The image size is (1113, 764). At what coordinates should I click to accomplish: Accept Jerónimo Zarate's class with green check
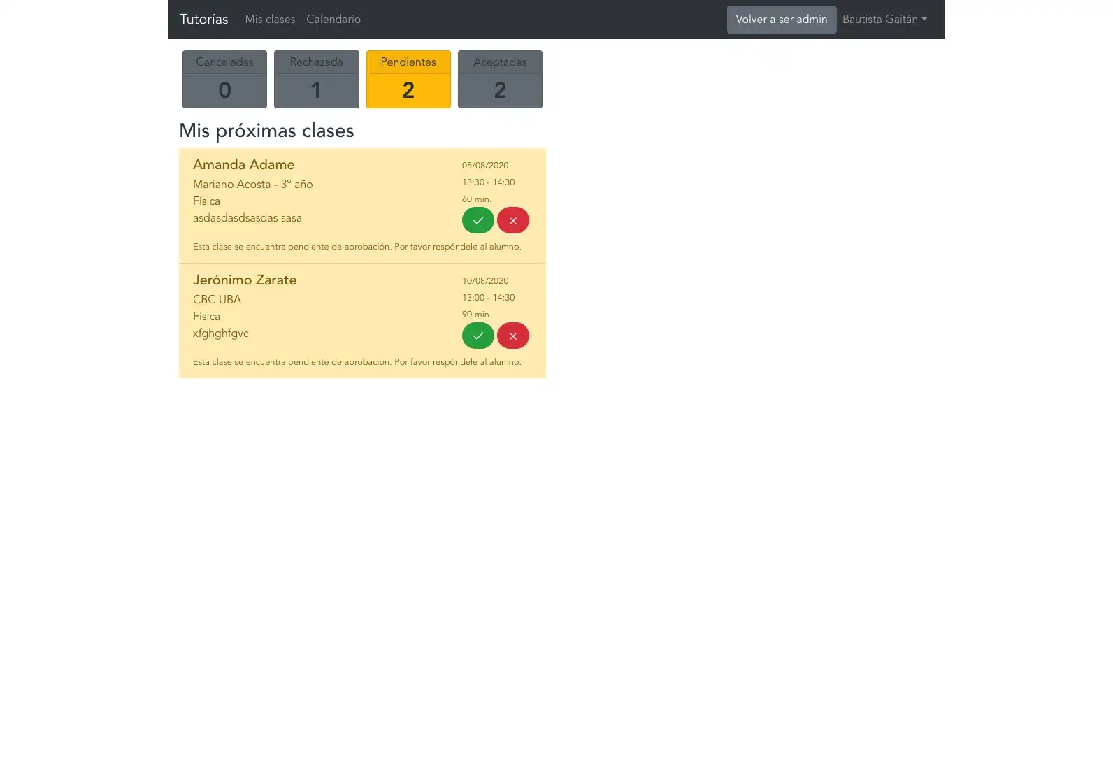(x=477, y=336)
